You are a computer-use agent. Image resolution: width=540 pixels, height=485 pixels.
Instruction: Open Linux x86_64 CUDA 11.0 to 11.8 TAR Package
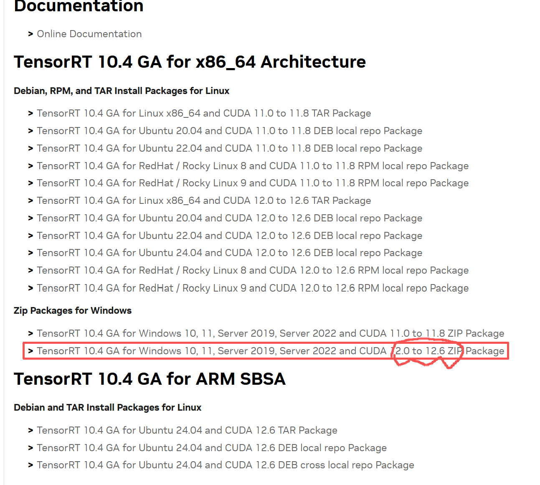204,113
